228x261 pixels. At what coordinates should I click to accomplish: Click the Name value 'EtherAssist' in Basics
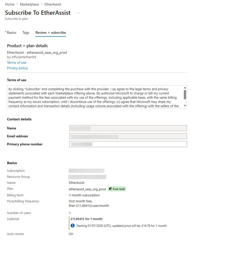pyautogui.click(x=77, y=183)
